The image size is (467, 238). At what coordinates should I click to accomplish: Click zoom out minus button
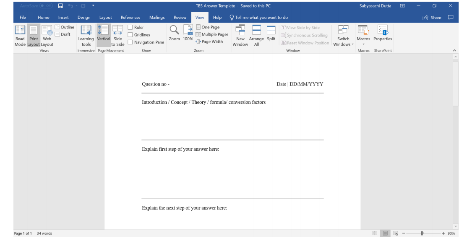click(x=404, y=233)
